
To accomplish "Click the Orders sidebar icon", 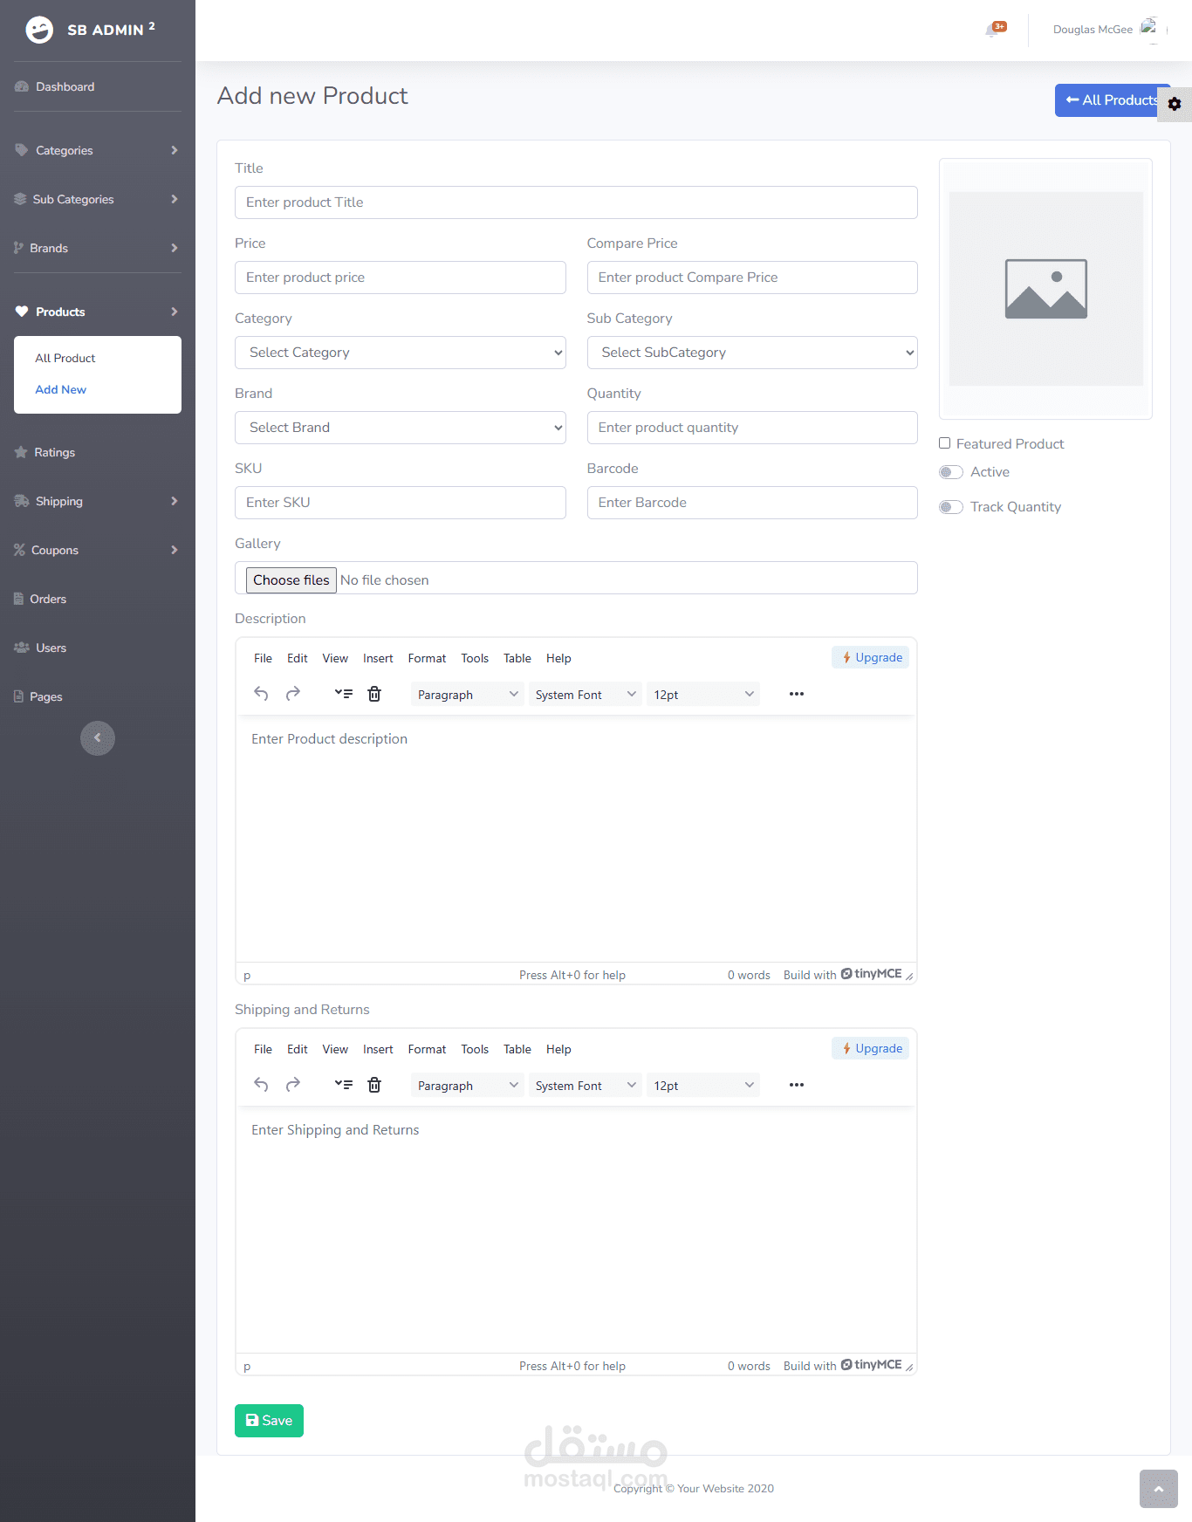I will 18,599.
